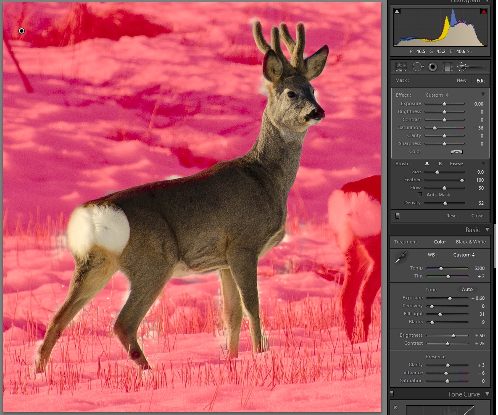
Task: Close the adjustment brush panel
Action: point(477,216)
